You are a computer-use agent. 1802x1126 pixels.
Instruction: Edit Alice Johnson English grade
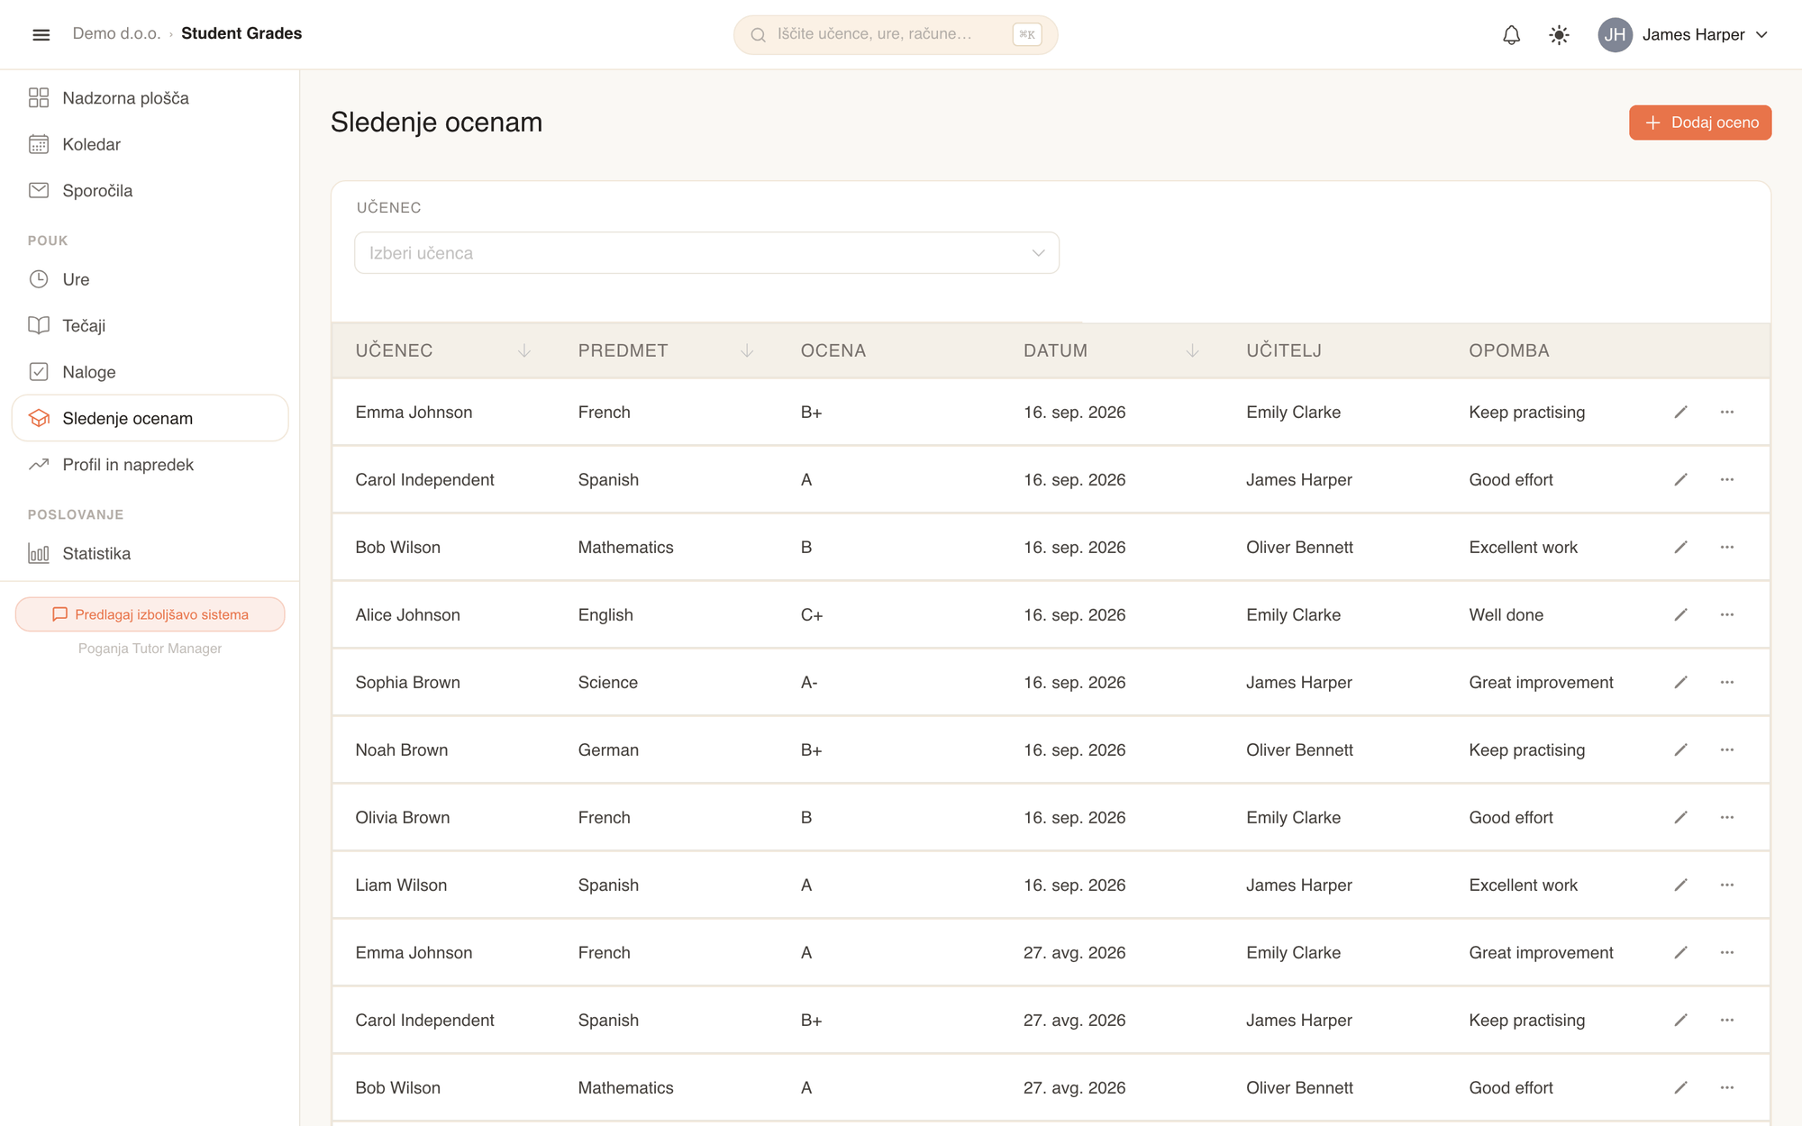coord(1680,614)
